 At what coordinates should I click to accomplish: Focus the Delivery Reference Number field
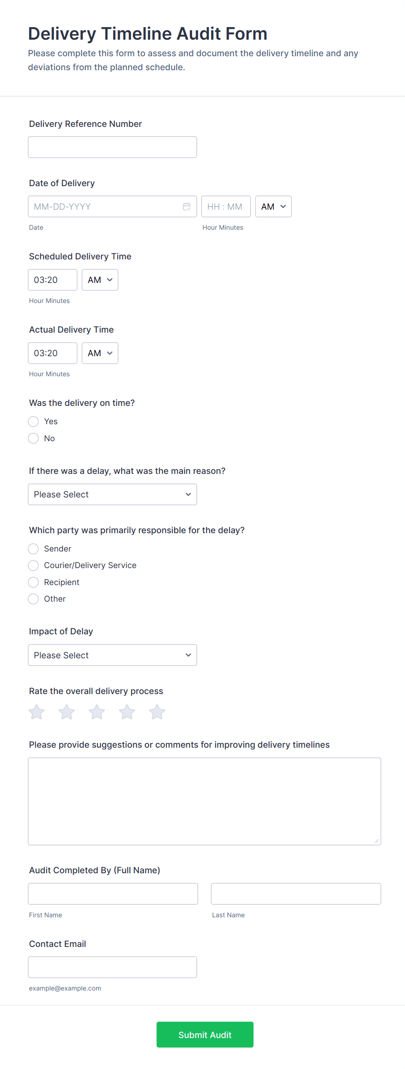click(112, 147)
